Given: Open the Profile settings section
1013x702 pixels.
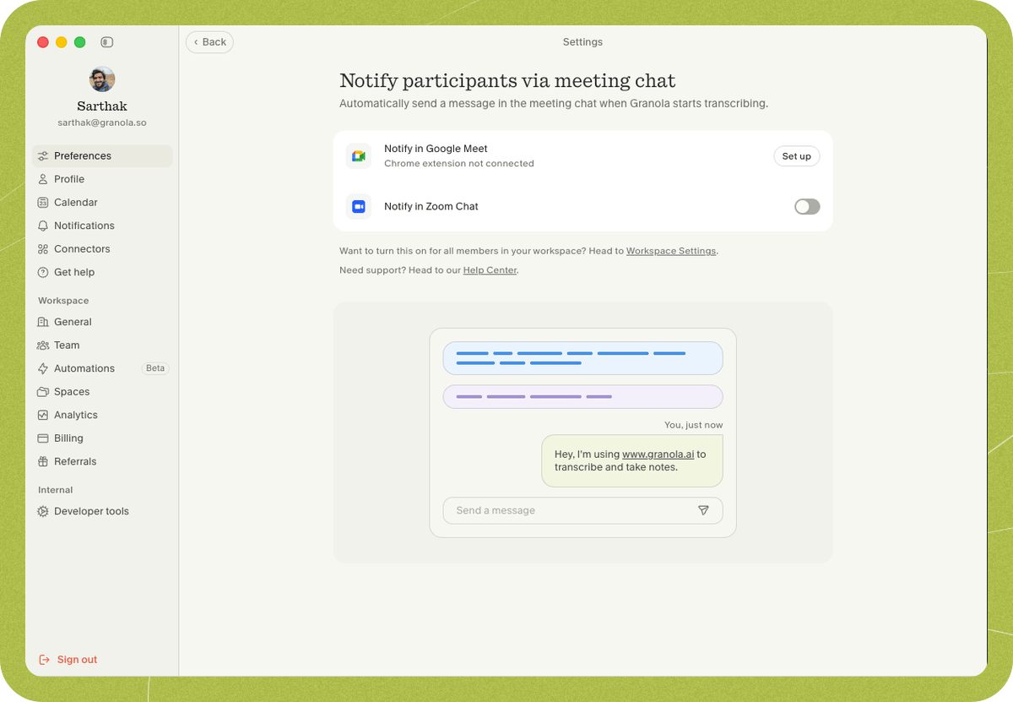Looking at the screenshot, I should [x=102, y=179].
